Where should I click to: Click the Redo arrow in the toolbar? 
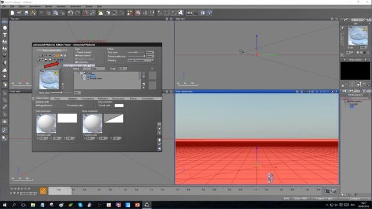click(x=77, y=13)
